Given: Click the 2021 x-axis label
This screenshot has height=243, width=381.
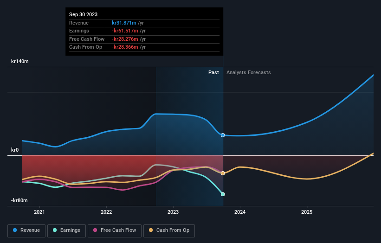Looking at the screenshot, I should pos(39,212).
